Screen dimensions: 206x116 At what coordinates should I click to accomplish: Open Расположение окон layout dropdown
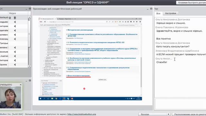point(189,114)
